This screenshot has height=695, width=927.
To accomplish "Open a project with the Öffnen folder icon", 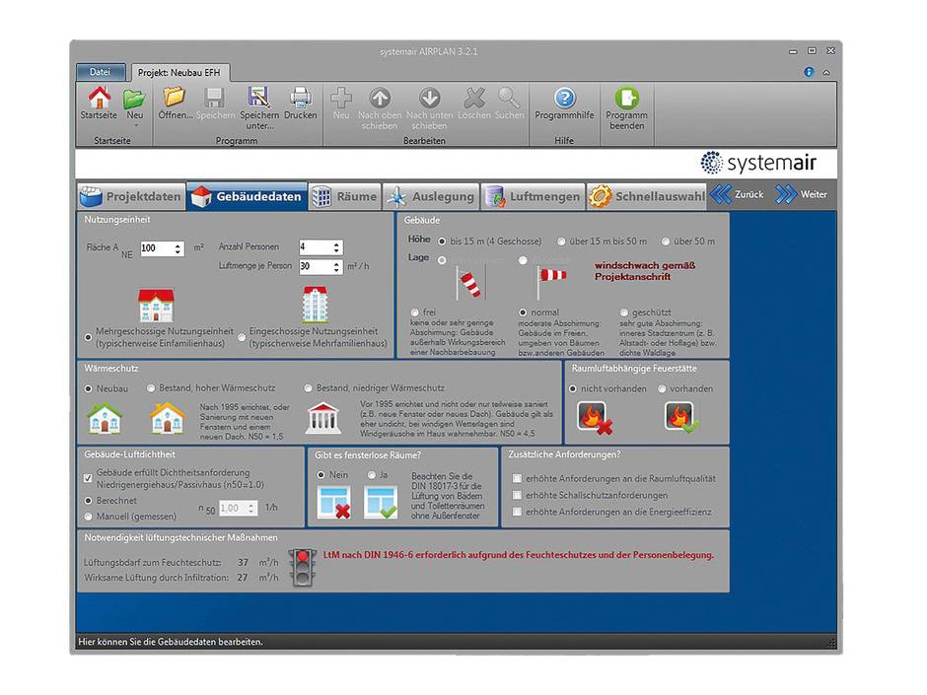I will (x=175, y=98).
